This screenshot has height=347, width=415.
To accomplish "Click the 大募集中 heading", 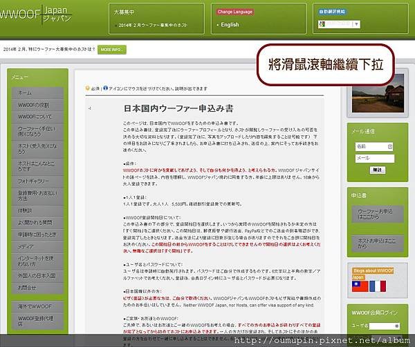I will tap(124, 12).
